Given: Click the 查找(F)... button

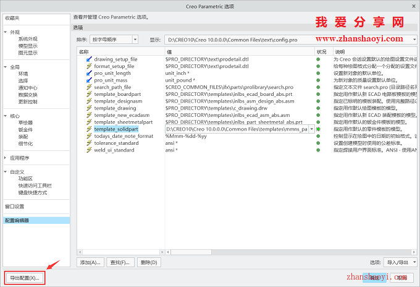Looking at the screenshot, I should point(120,262).
